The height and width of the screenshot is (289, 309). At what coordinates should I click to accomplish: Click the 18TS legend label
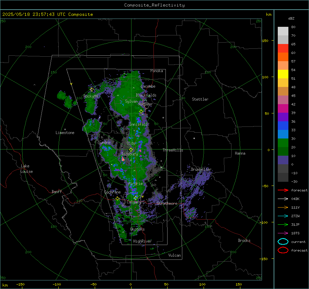pyautogui.click(x=295, y=233)
